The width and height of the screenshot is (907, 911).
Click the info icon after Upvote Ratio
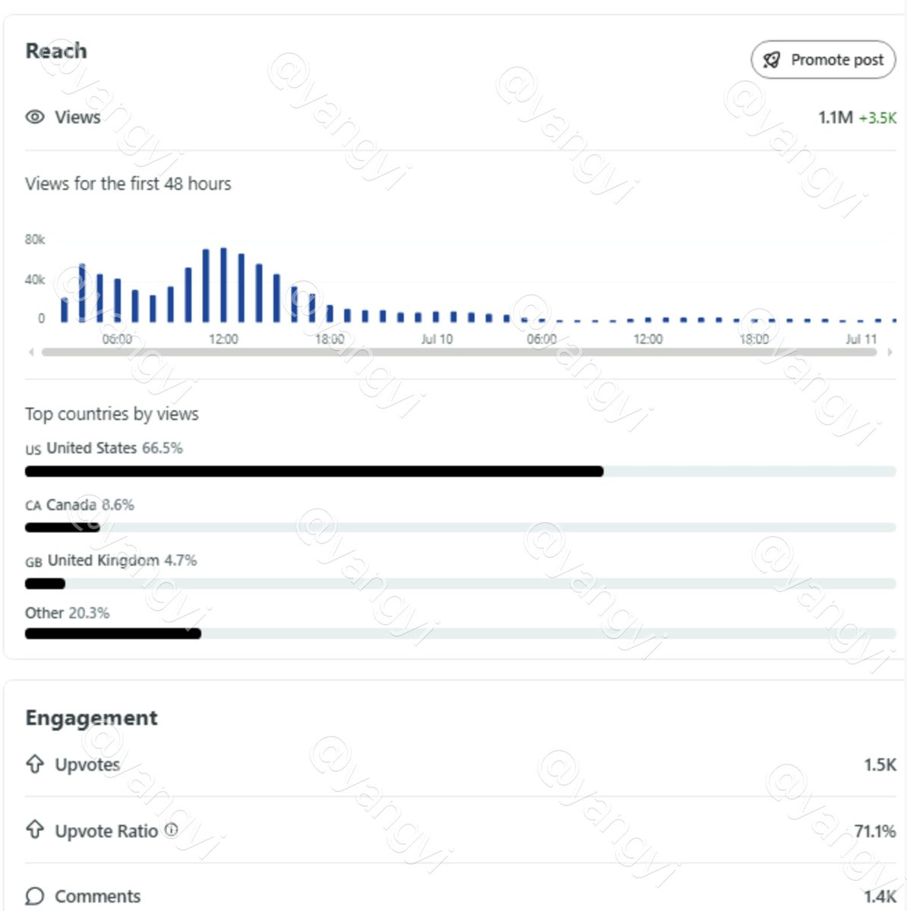(x=171, y=830)
